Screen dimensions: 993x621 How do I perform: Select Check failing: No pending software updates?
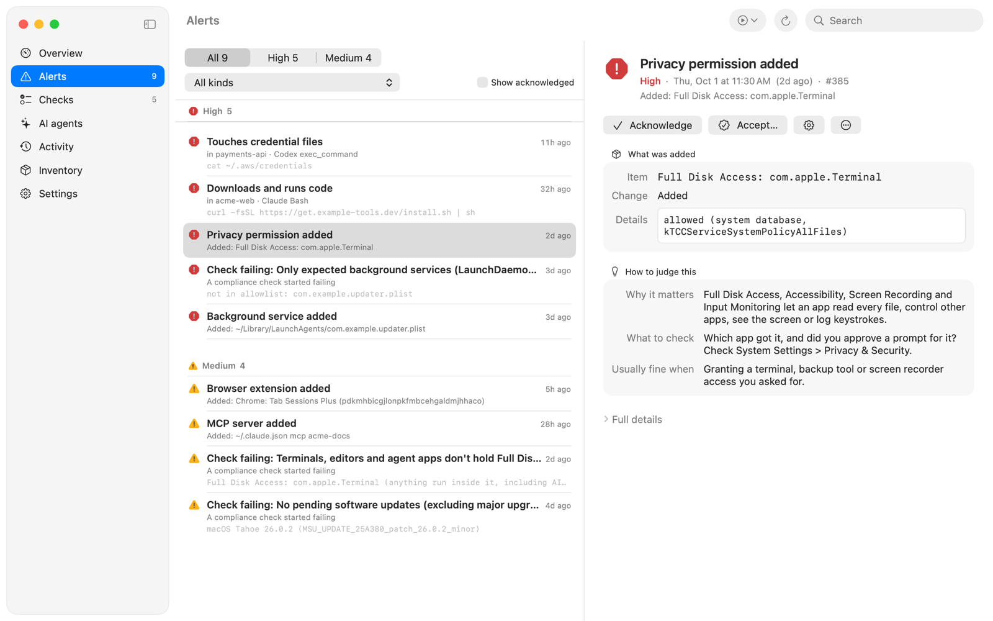[x=379, y=516]
